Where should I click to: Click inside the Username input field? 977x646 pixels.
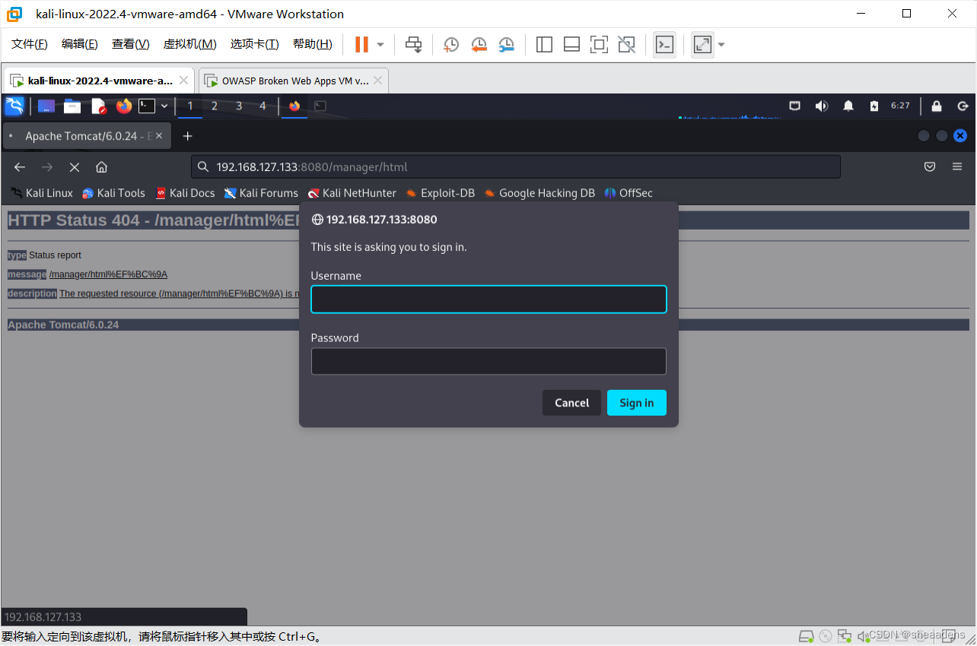pyautogui.click(x=488, y=299)
